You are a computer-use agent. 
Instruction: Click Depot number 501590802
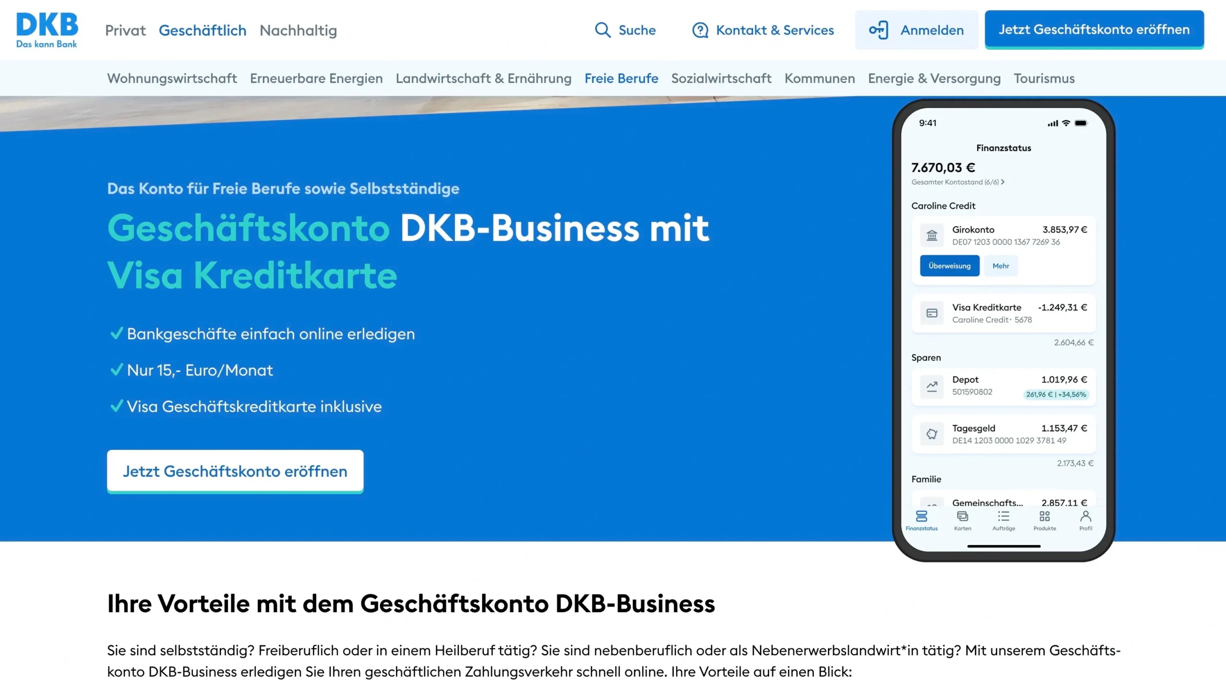pyautogui.click(x=972, y=392)
